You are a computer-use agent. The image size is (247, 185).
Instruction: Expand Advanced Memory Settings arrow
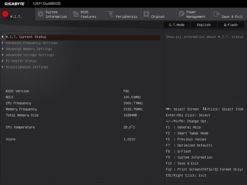(3, 49)
